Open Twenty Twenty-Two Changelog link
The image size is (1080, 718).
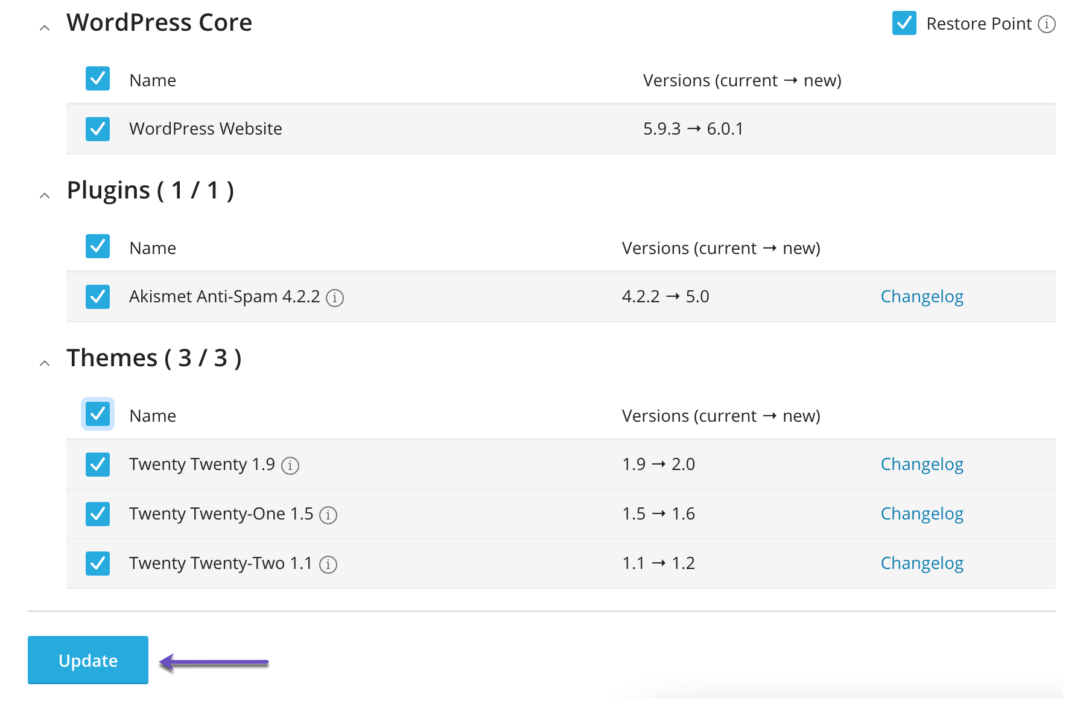click(921, 563)
